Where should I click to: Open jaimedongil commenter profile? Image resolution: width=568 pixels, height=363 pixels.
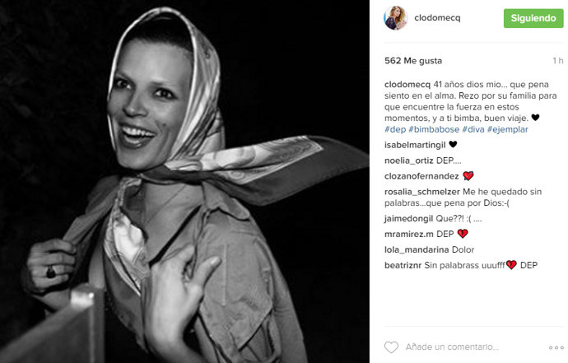click(x=408, y=218)
